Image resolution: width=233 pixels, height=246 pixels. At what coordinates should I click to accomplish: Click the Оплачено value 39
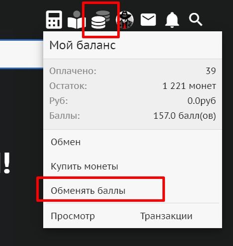(211, 71)
